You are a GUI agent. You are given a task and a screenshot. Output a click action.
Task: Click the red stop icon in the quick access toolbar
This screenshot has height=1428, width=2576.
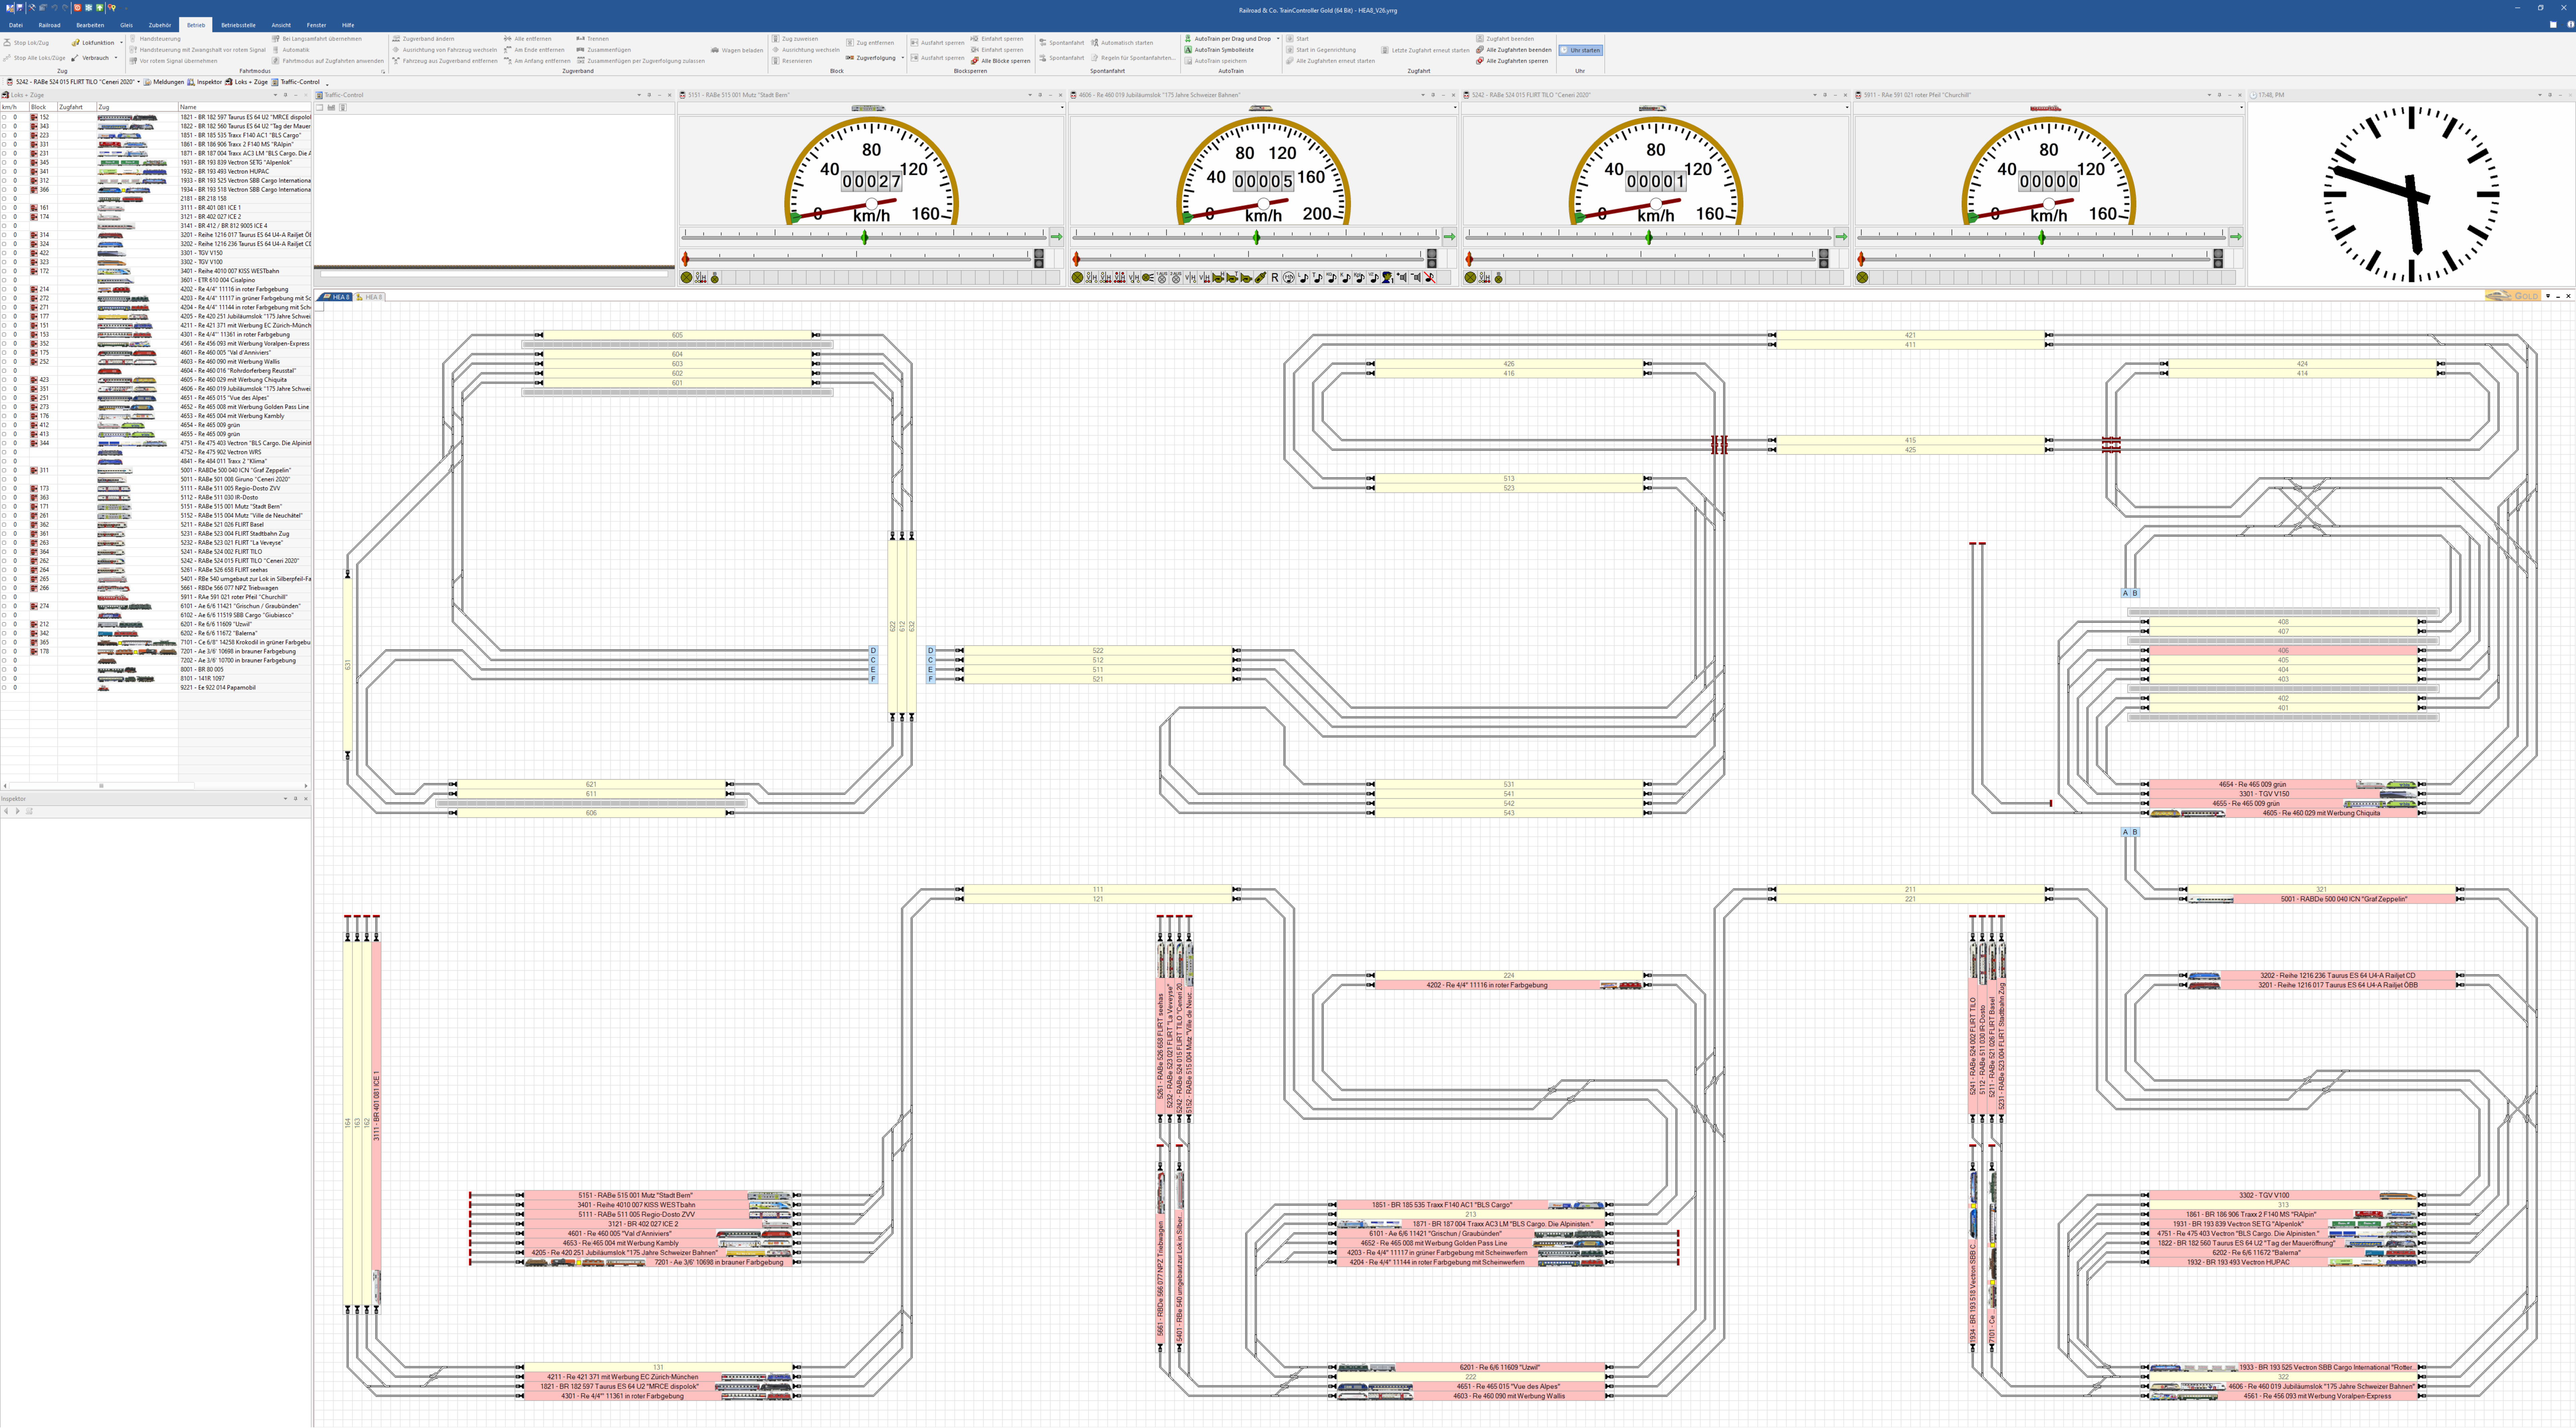[78, 8]
